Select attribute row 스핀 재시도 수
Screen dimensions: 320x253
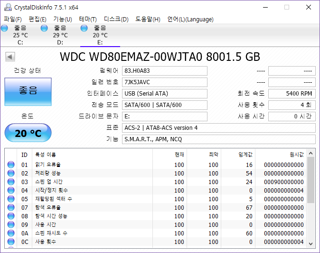coord(156,234)
